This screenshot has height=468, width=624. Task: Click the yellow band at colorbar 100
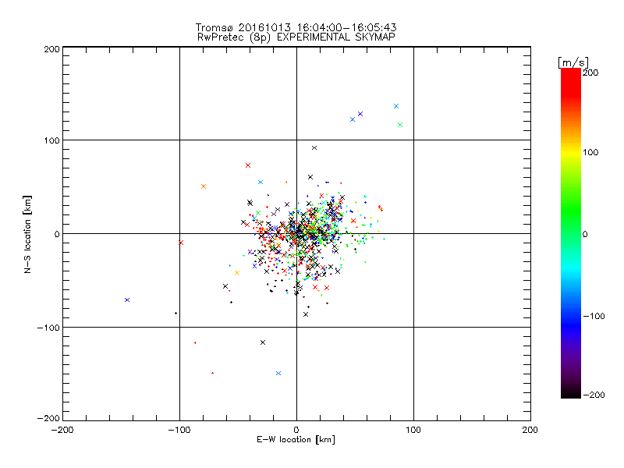[570, 152]
